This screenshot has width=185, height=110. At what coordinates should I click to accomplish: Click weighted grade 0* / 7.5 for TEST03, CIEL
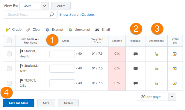[x=97, y=83]
